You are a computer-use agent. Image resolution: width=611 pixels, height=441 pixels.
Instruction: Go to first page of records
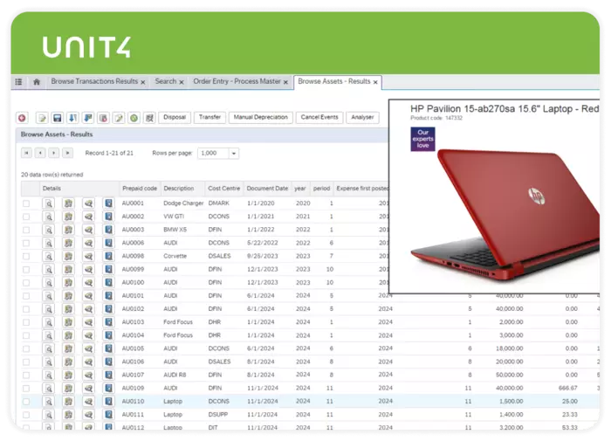coord(26,153)
